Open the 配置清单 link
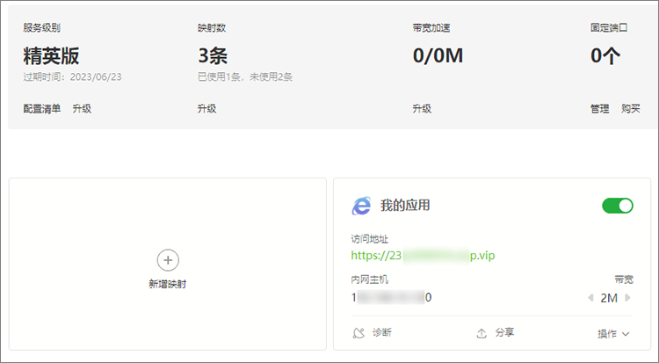This screenshot has height=363, width=659. pos(41,109)
